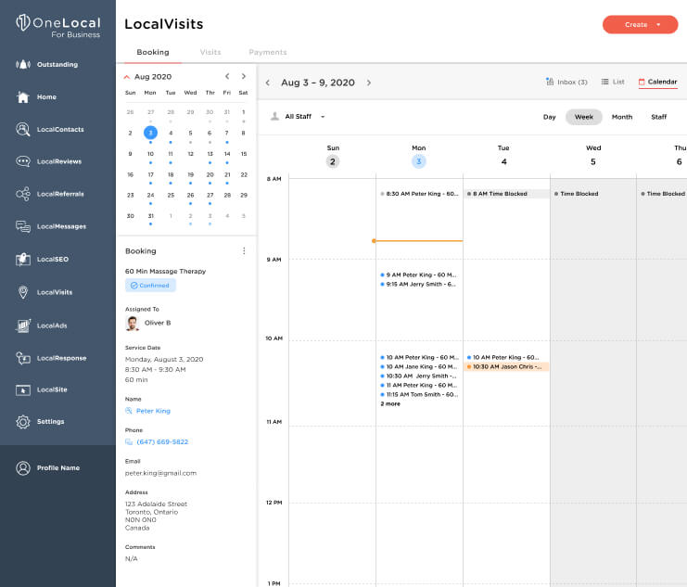Open LocalReferrals share icon
687x587 pixels.
(23, 194)
